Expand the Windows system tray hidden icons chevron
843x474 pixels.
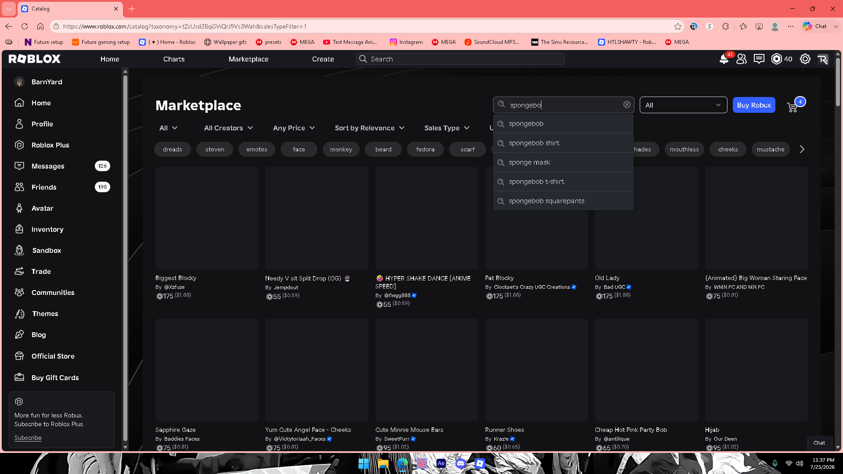tap(762, 463)
